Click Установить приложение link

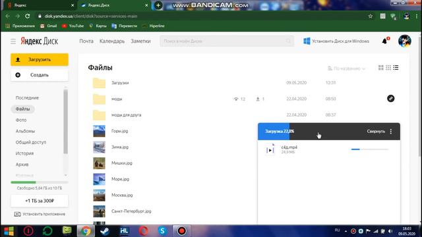[40, 214]
